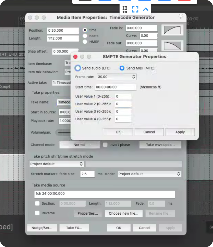Click the User value 1 field
Image resolution: width=213 pixels, height=247 pixels.
point(123,96)
